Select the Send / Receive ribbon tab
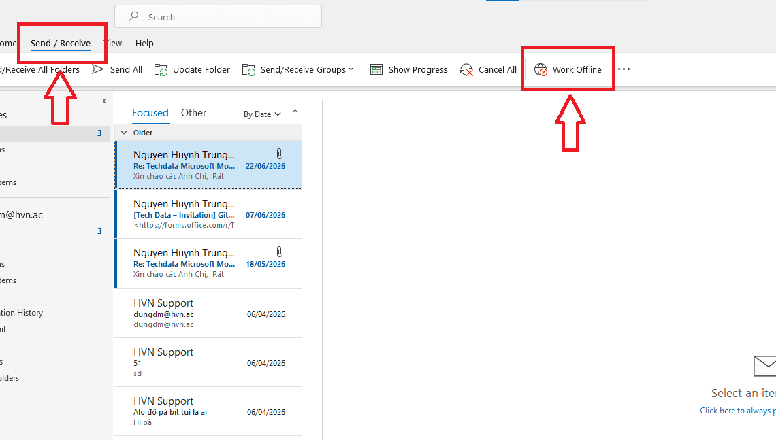The width and height of the screenshot is (776, 440). coord(61,43)
